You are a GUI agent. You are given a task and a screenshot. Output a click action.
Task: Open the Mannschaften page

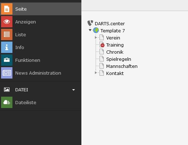122,66
